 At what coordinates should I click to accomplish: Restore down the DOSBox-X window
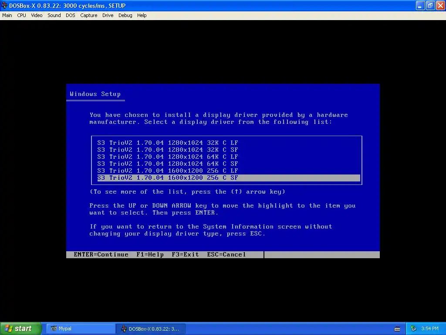click(430, 5)
